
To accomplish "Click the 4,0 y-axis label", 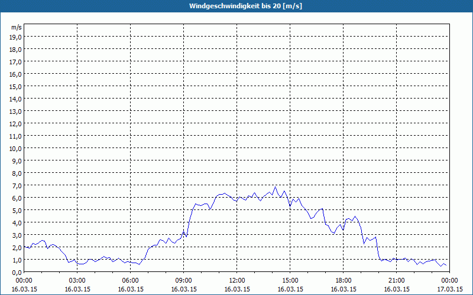I will tap(17, 223).
